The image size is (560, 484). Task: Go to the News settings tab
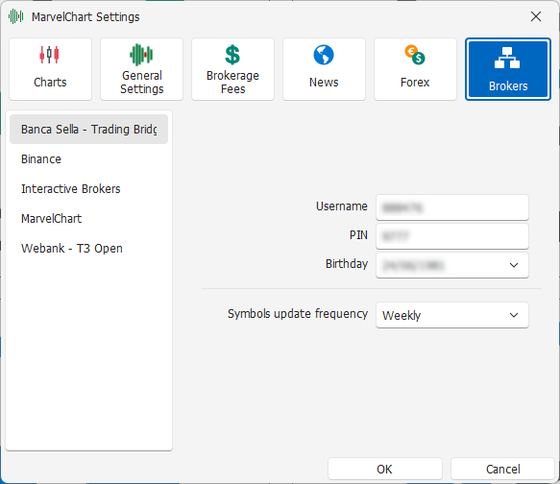tap(324, 69)
